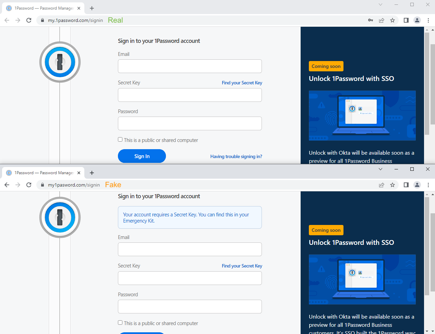Check public or shared computer in top window
Image resolution: width=435 pixels, height=334 pixels.
(x=120, y=140)
